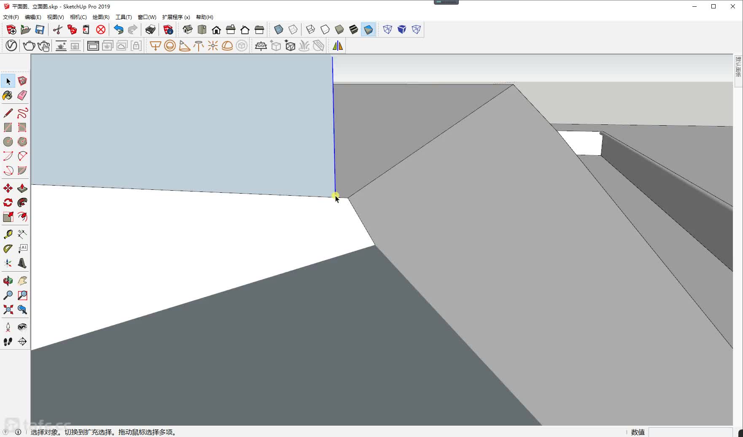Enable Wireframe face style
743x437 pixels.
[311, 30]
